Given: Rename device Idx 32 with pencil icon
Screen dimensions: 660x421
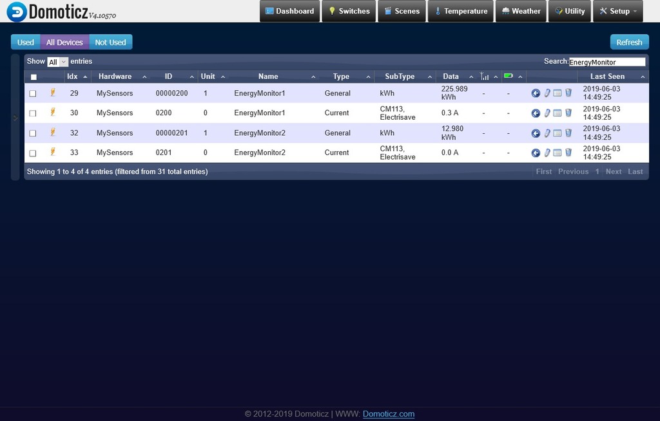Looking at the screenshot, I should click(x=547, y=133).
